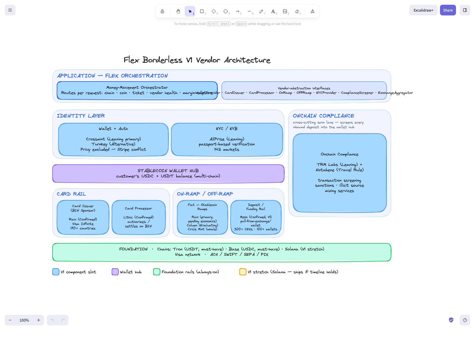Select the ONCHAIN COMPLIANCE heading text

324,116
